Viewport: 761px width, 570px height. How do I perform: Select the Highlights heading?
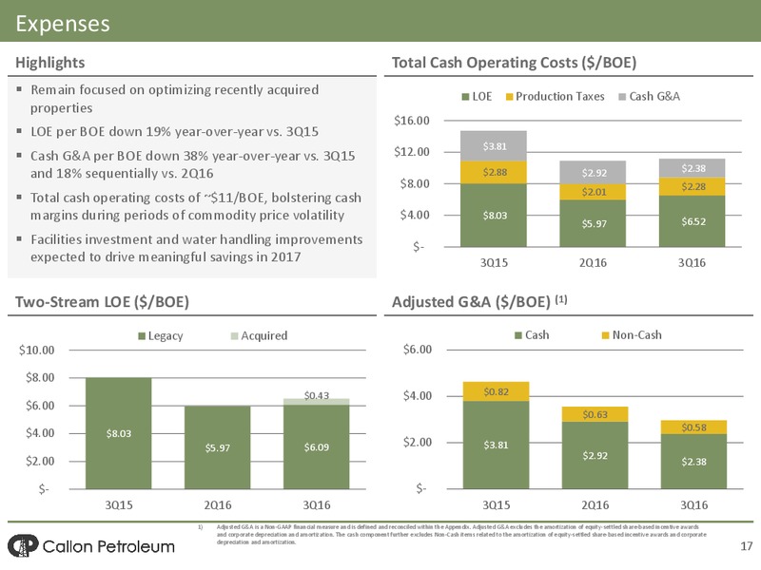pos(50,63)
